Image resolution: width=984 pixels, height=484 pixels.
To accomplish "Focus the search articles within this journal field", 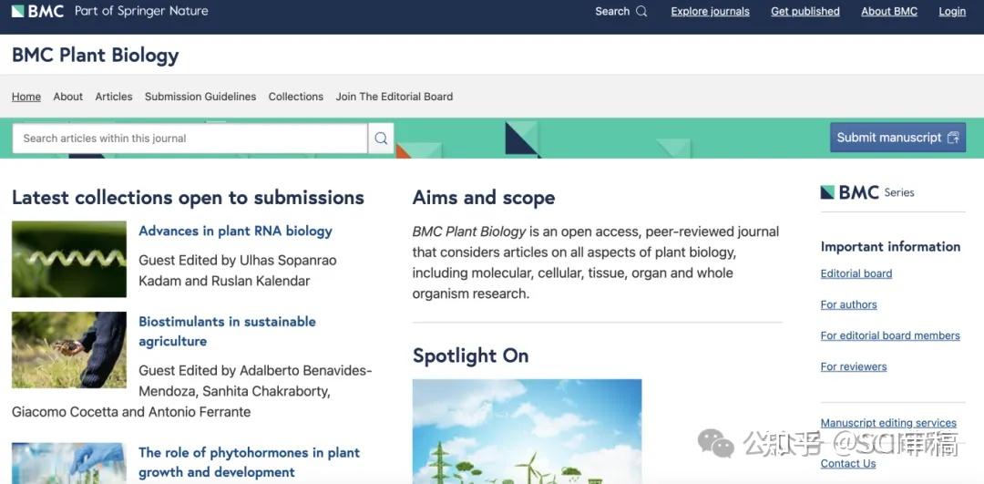I will (x=190, y=139).
